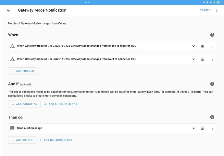Open help for the And if section
Screen dimensions: 224x156
pos(212,84)
